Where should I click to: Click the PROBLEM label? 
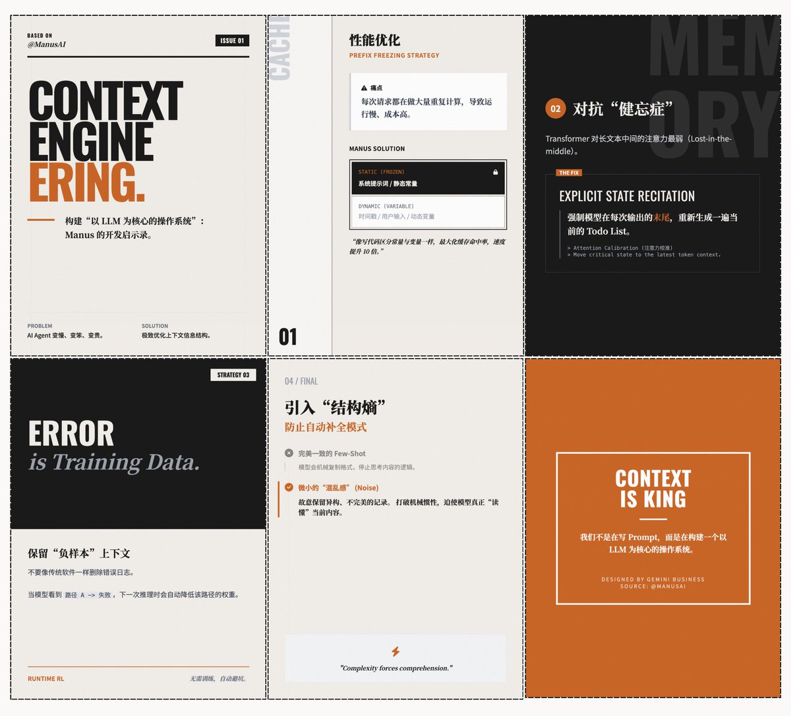pyautogui.click(x=40, y=326)
